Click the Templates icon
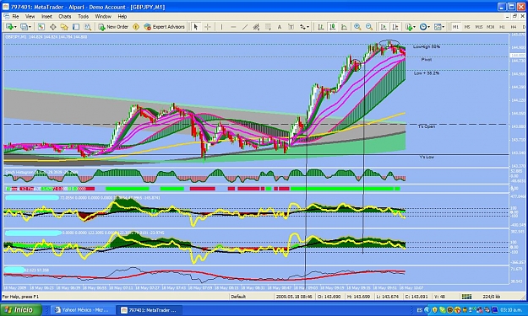Image resolution: width=528 pixels, height=316 pixels. [438, 27]
